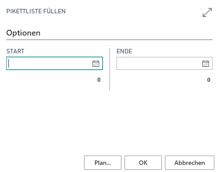This screenshot has width=217, height=172.
Task: Confirm the dialog with OK
Action: tap(143, 163)
